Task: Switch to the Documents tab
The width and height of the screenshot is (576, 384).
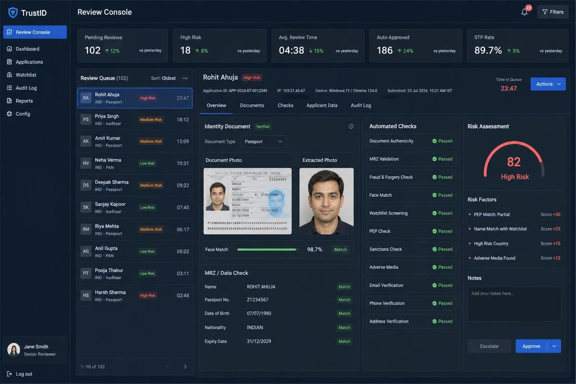Action: 252,105
